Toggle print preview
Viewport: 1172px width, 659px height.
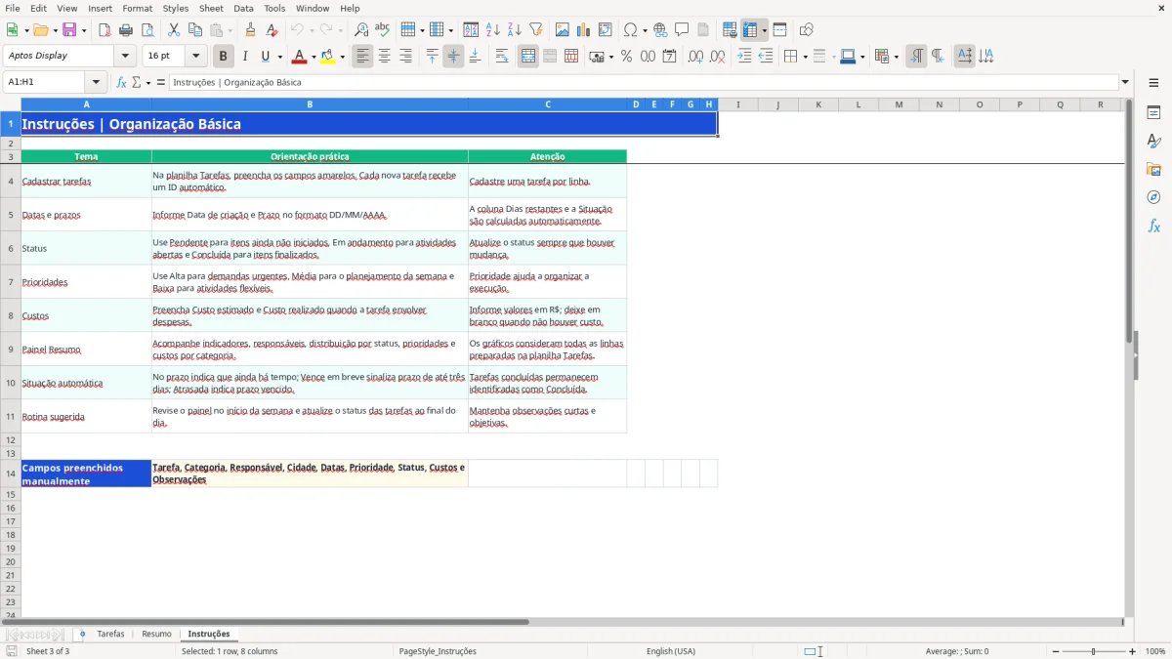146,30
